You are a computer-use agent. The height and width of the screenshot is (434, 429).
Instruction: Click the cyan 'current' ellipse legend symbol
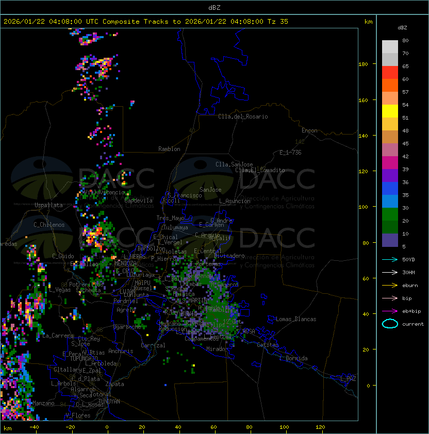click(390, 324)
